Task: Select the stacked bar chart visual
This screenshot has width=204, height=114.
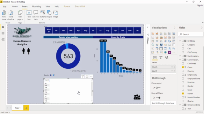Action: pos(153,34)
